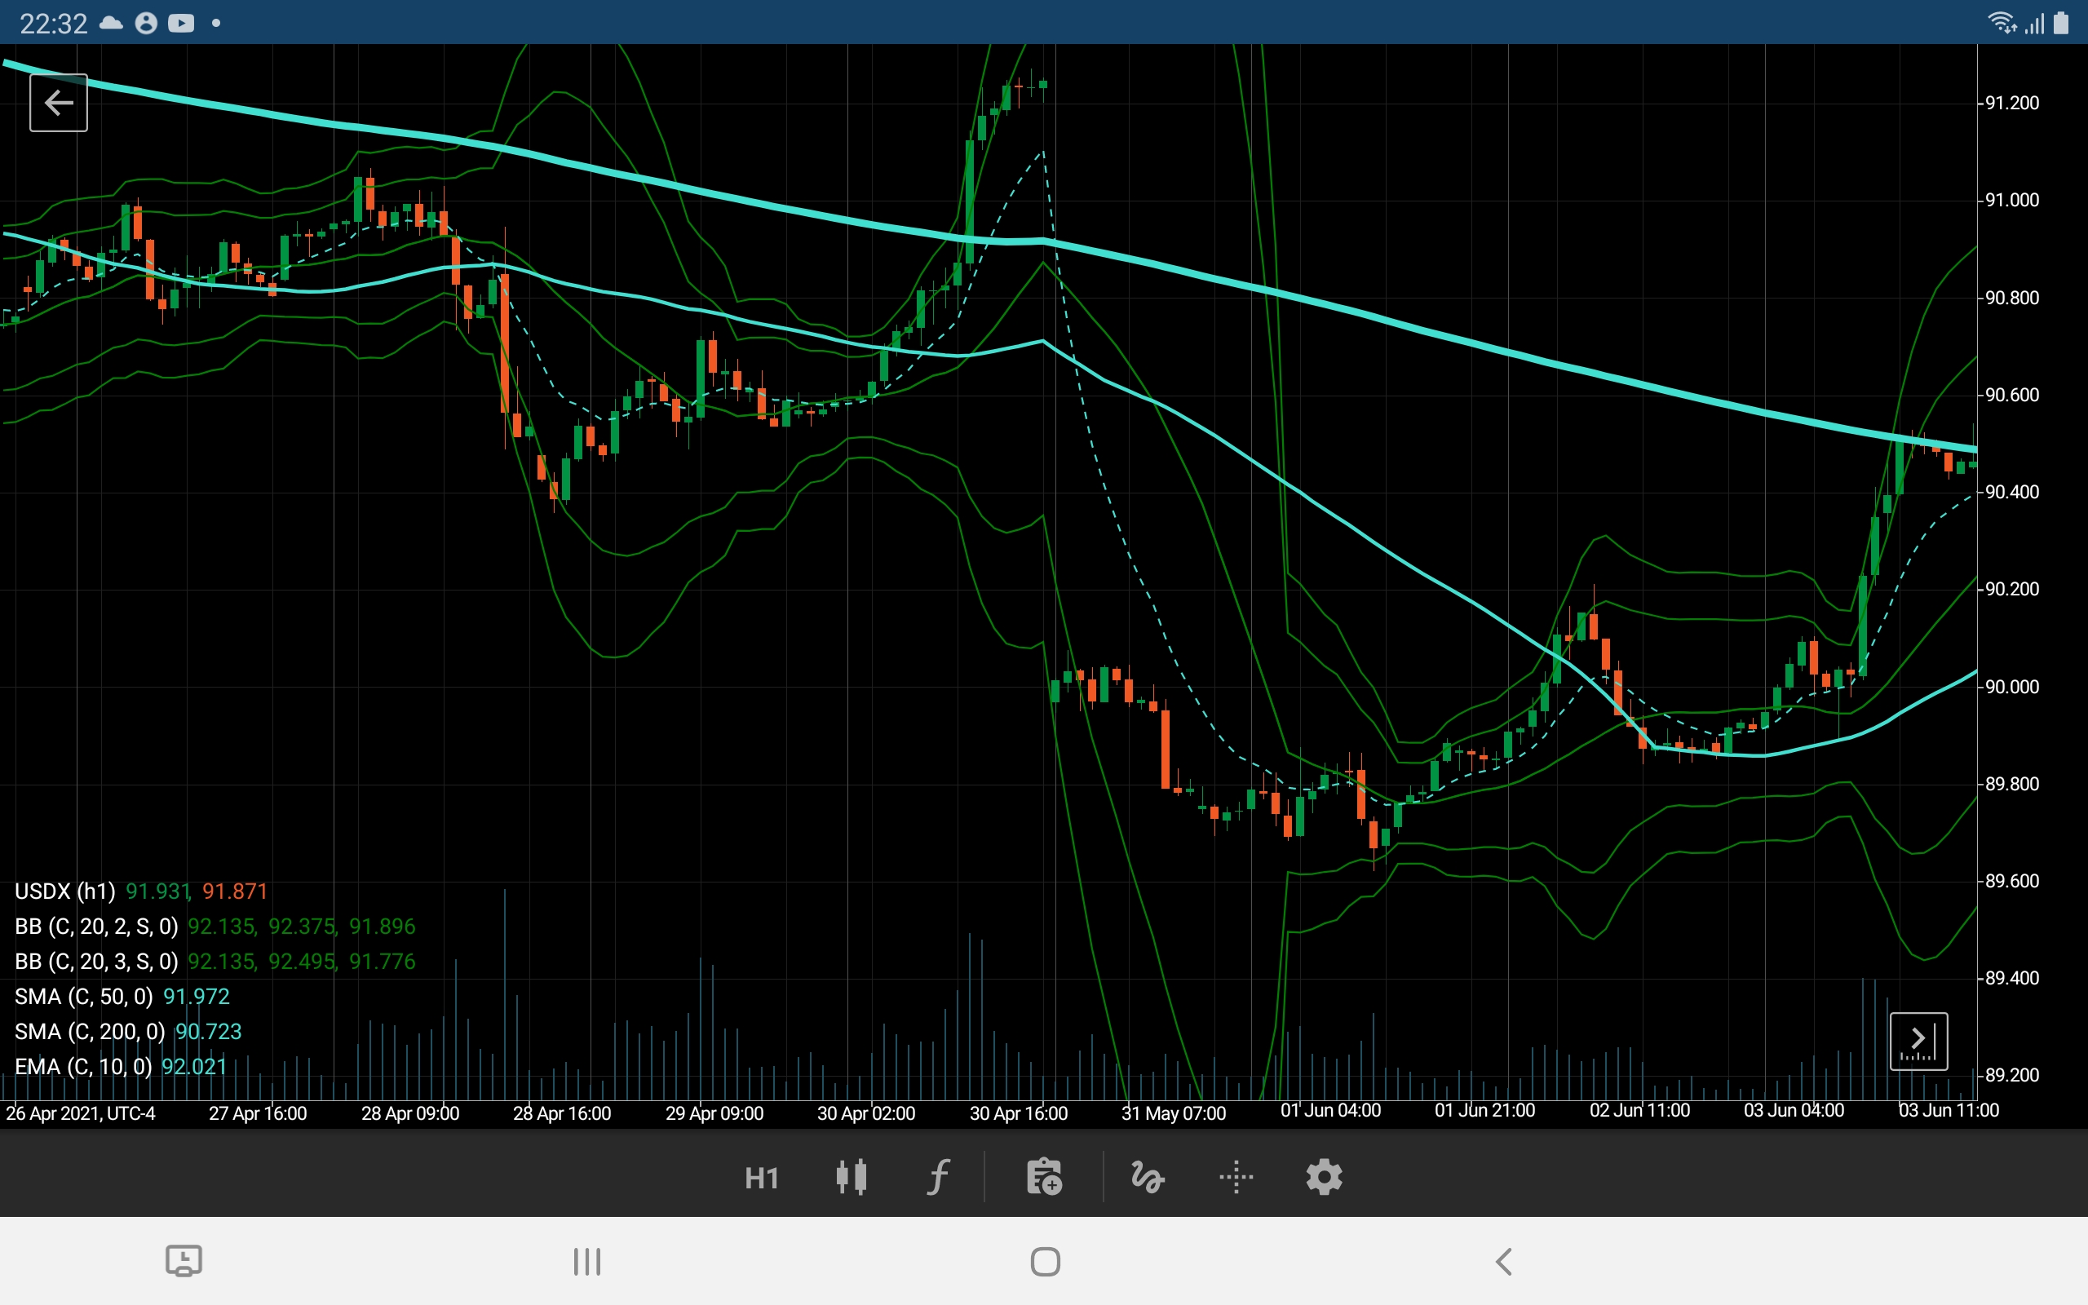Tap the back arrow button
This screenshot has width=2088, height=1305.
(59, 103)
